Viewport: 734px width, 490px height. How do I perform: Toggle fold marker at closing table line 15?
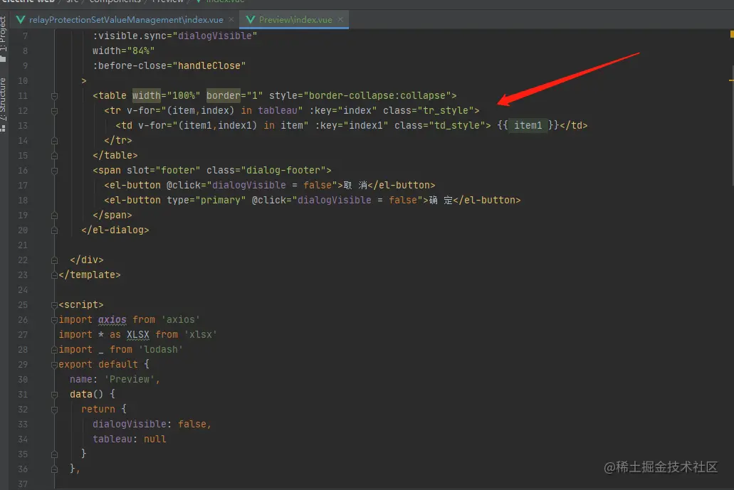(x=54, y=156)
